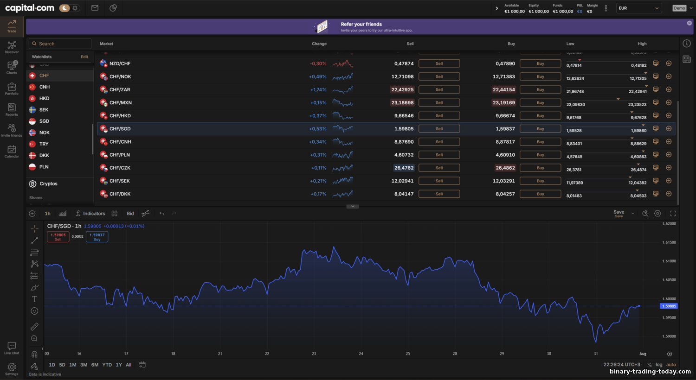696x380 pixels.
Task: Select the trend line drawing tool
Action: (34, 241)
